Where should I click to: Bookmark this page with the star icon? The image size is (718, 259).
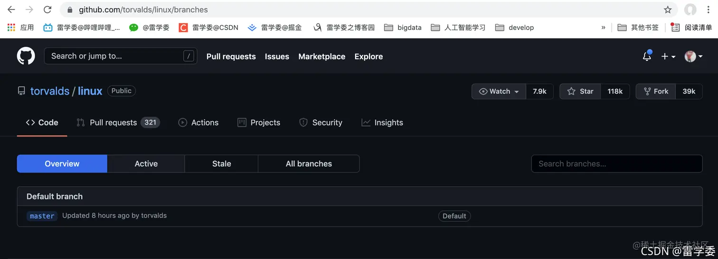pyautogui.click(x=668, y=10)
